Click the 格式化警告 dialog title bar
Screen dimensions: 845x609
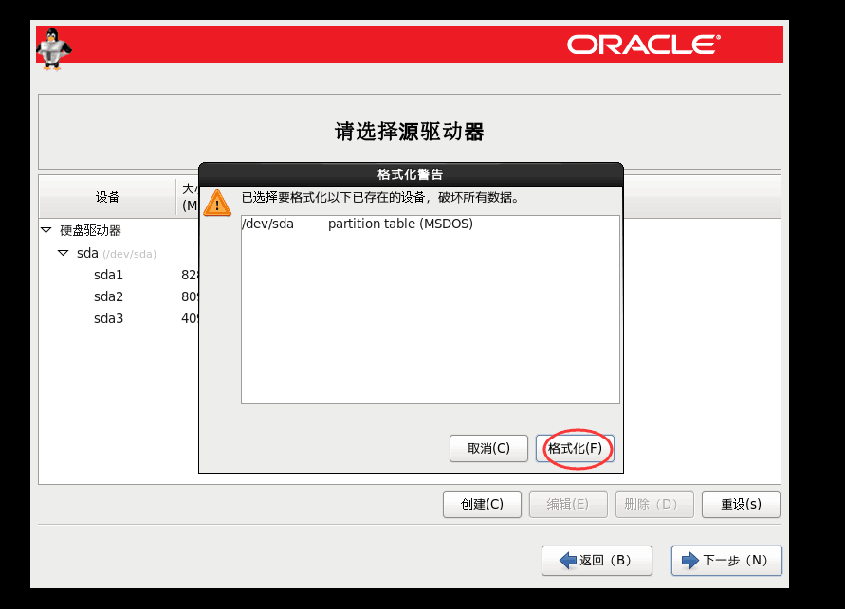(410, 174)
